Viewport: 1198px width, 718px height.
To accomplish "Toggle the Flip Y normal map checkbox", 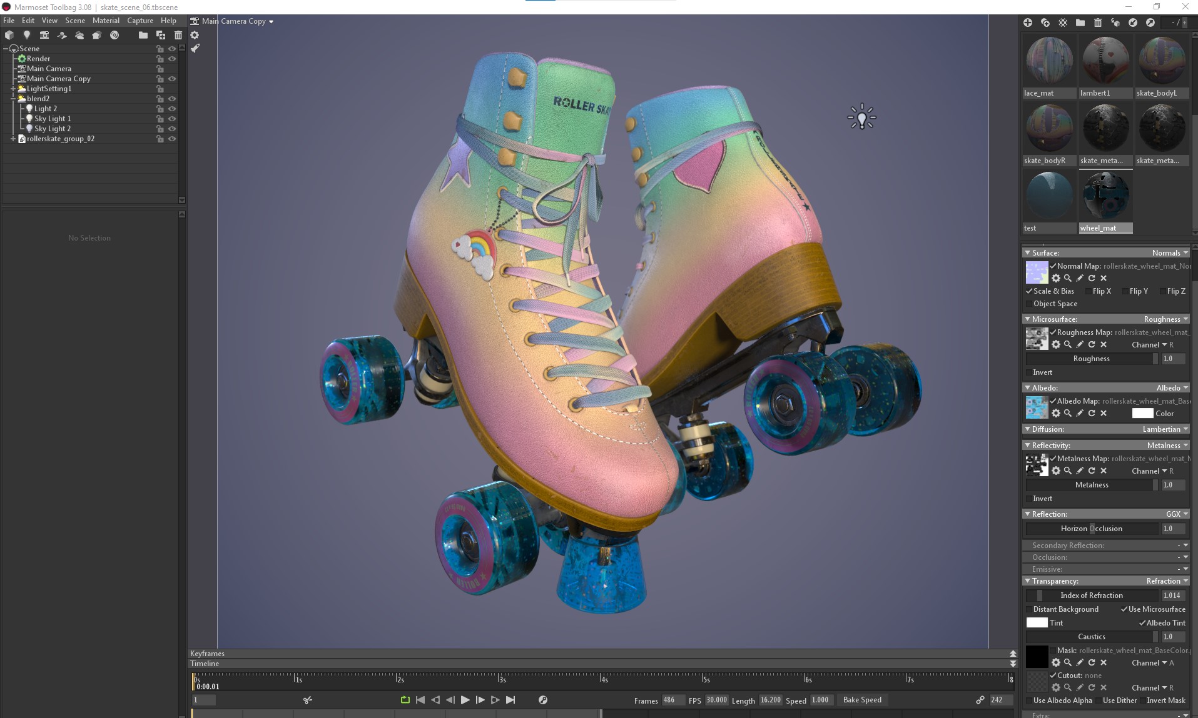I will coord(1125,291).
